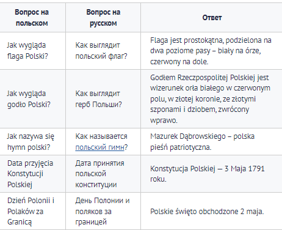Select the Как выглядит польский флаг cell
The height and width of the screenshot is (230, 282).
click(103, 51)
